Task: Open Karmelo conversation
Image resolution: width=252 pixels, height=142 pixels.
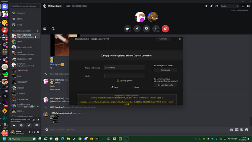Action: [25, 94]
